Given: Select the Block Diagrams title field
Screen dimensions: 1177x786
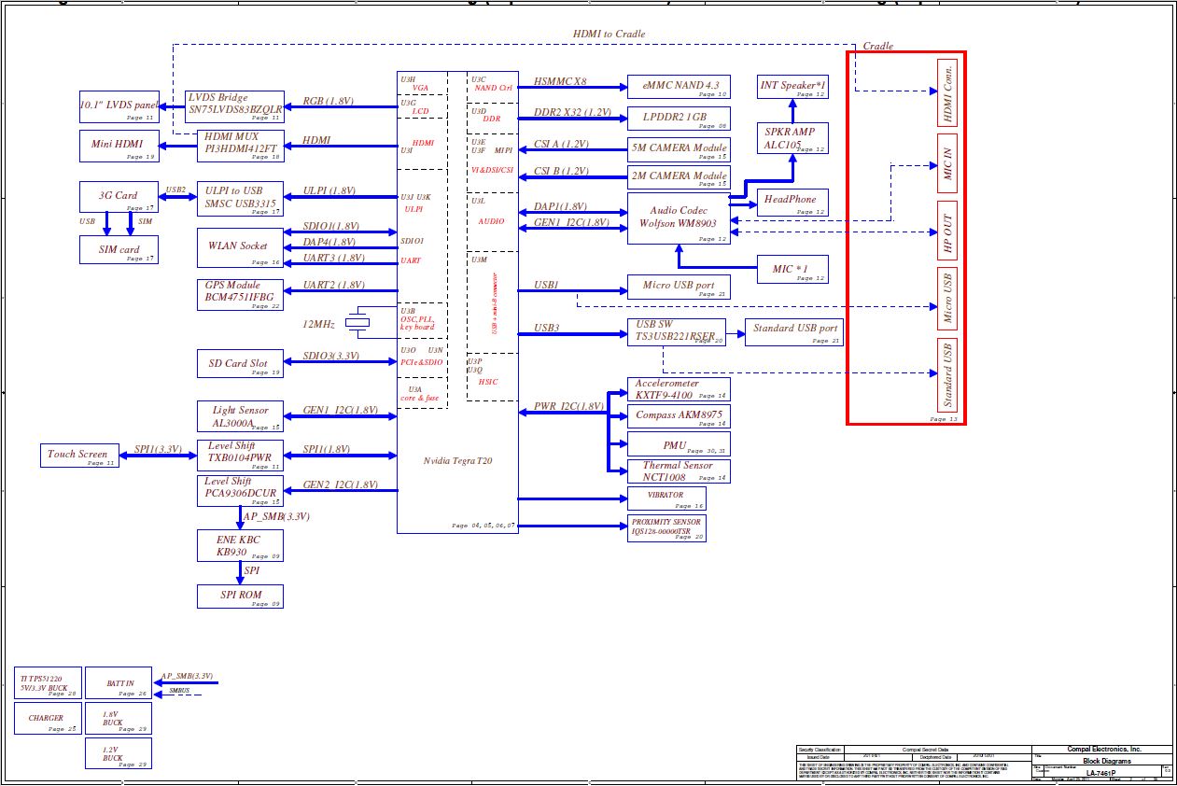Looking at the screenshot, I should click(1106, 762).
